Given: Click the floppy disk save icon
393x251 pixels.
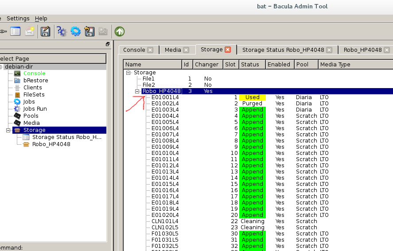Looking at the screenshot, I should click(x=45, y=31).
